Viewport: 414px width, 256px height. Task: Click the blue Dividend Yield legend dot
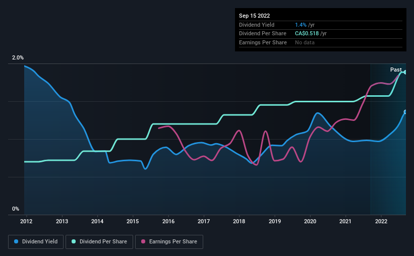coord(16,241)
